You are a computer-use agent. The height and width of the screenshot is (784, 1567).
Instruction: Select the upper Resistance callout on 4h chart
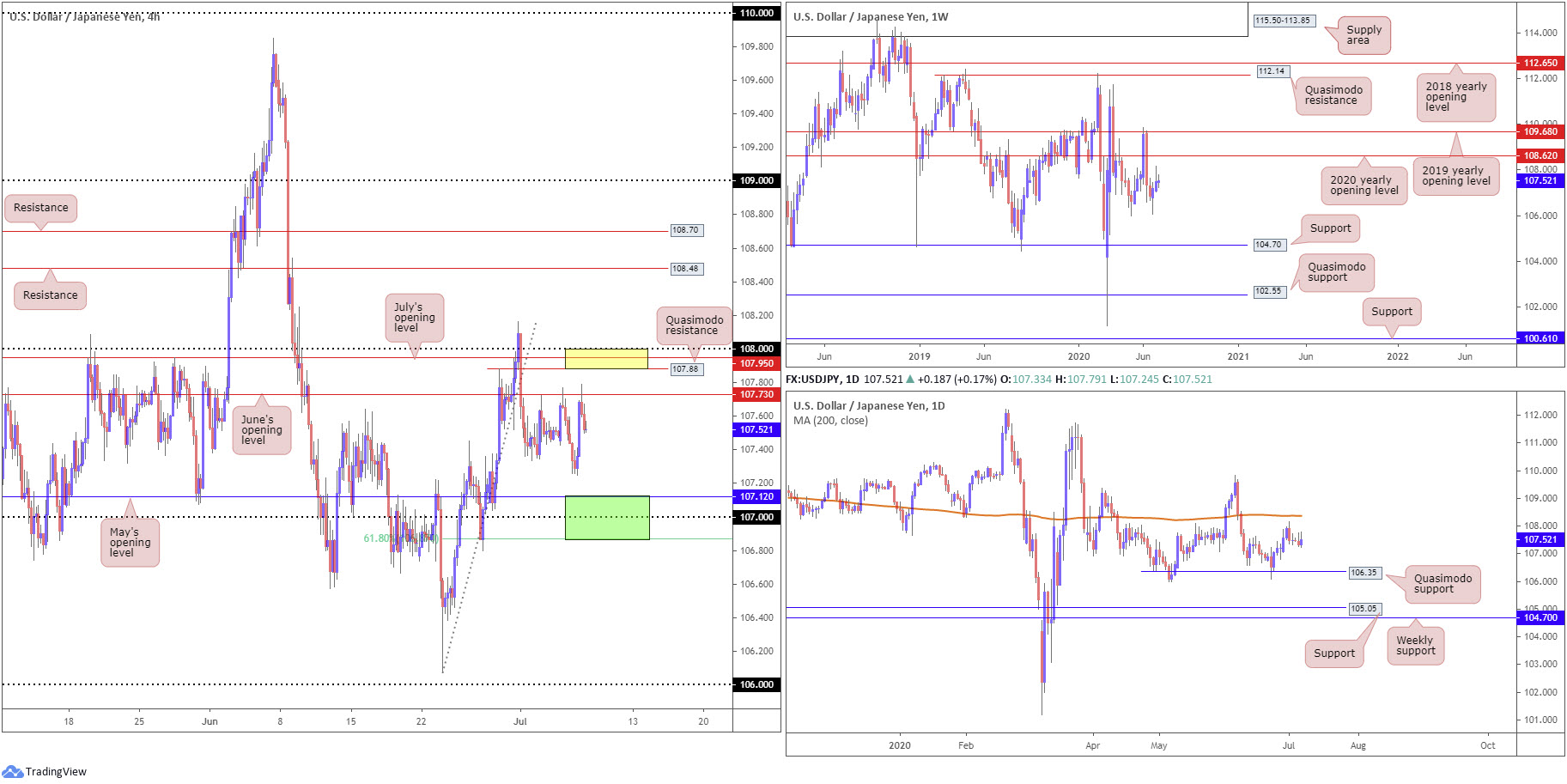[x=41, y=208]
